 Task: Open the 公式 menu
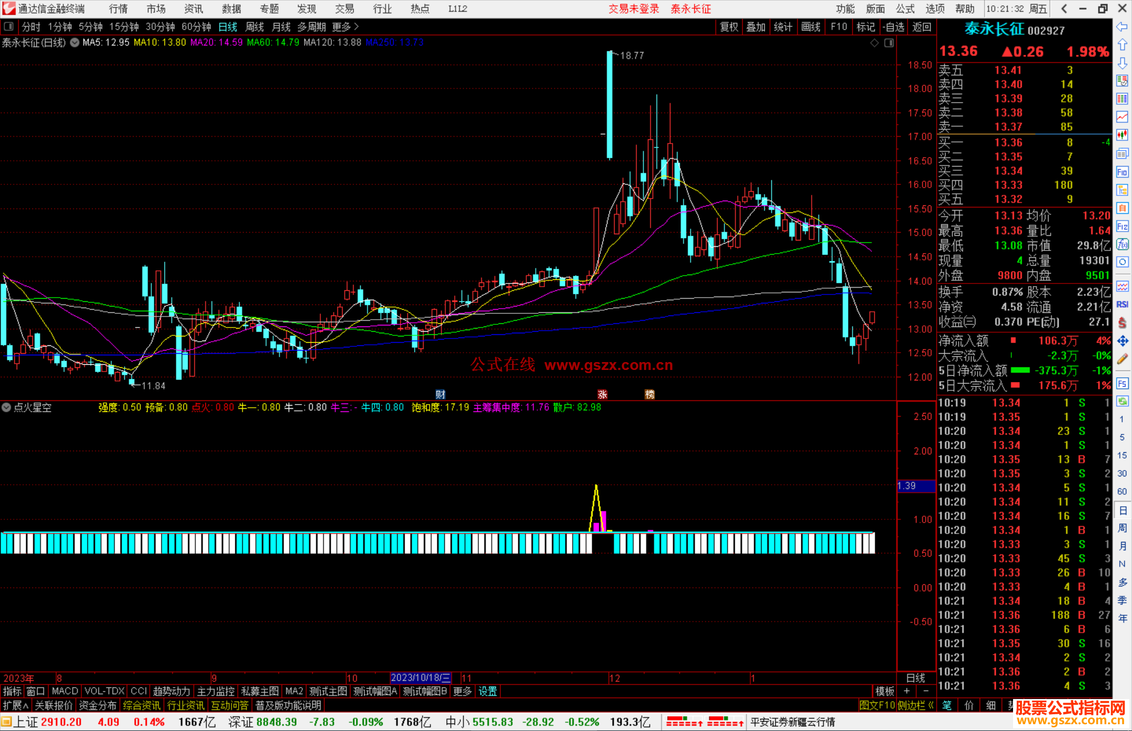(905, 9)
